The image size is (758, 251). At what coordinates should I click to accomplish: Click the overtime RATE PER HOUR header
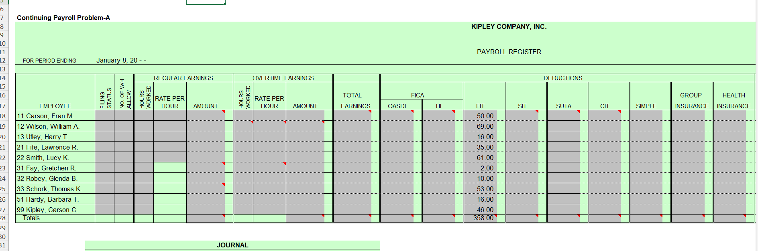click(269, 102)
